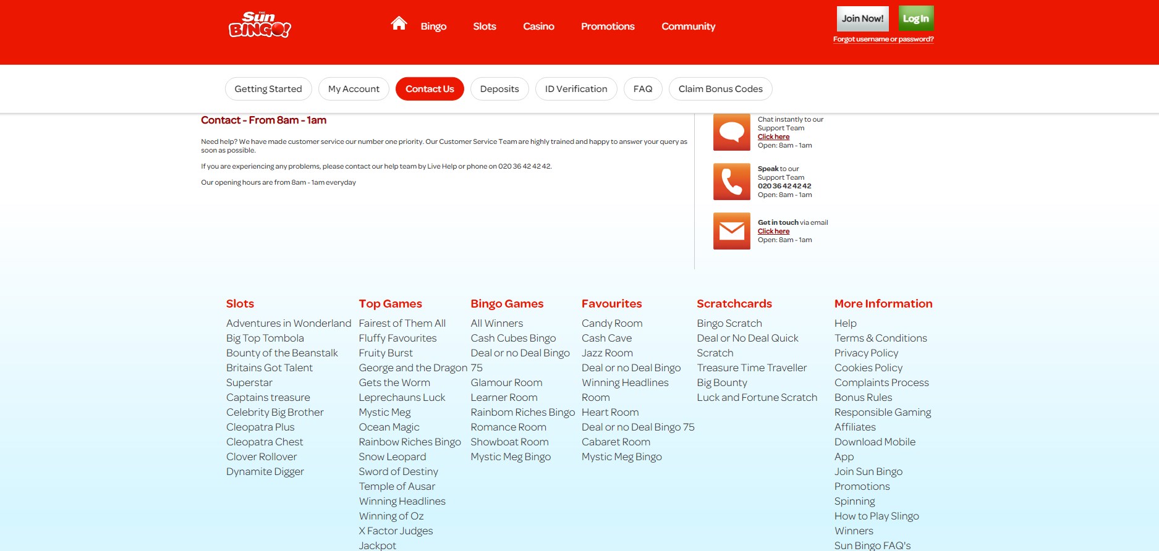Open the Casino menu

pyautogui.click(x=538, y=27)
